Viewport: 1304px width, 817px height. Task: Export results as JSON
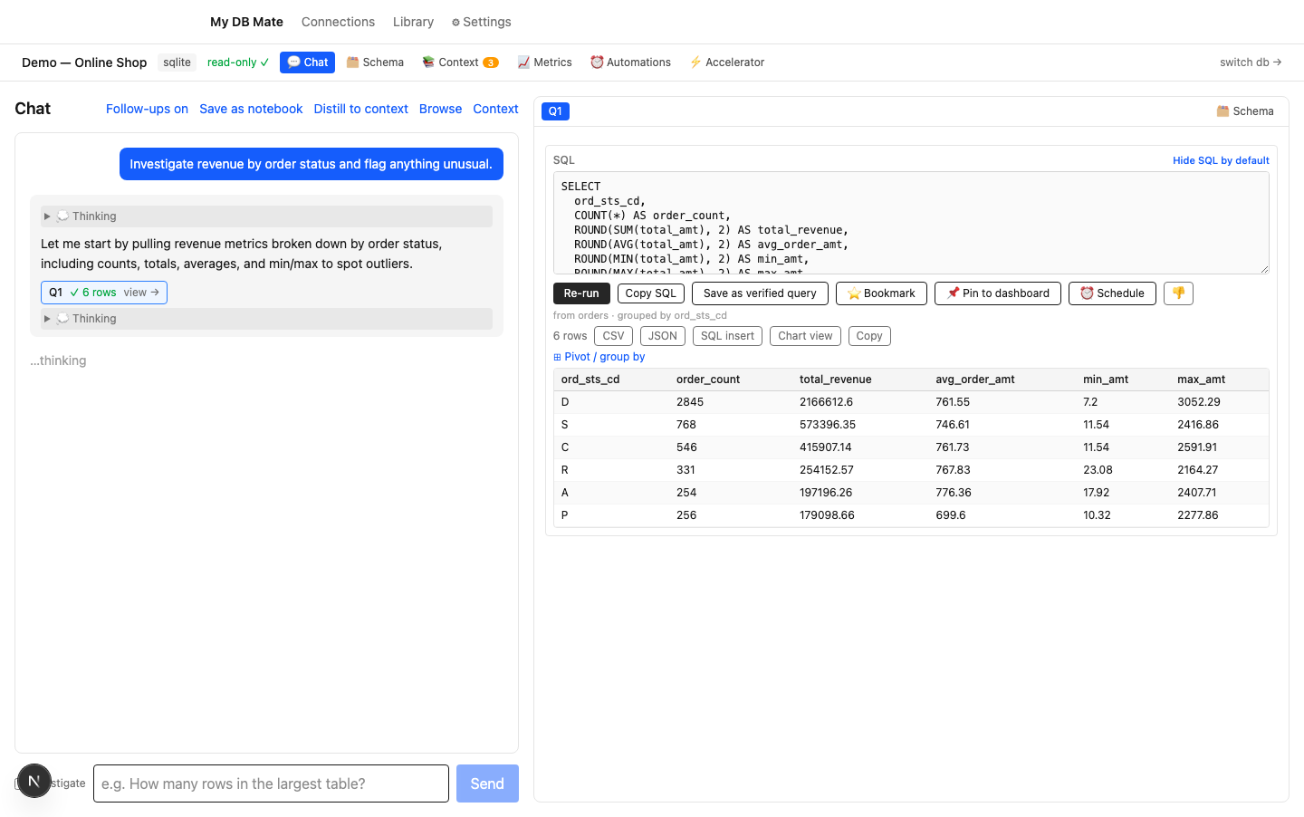tap(662, 336)
